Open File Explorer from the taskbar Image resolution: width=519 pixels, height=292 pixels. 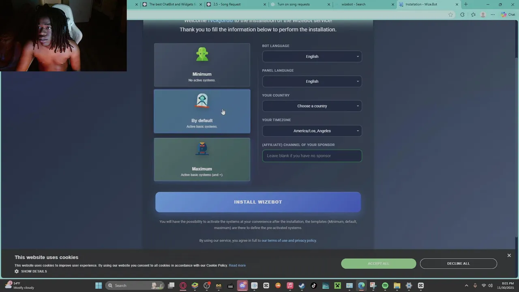[x=397, y=286]
